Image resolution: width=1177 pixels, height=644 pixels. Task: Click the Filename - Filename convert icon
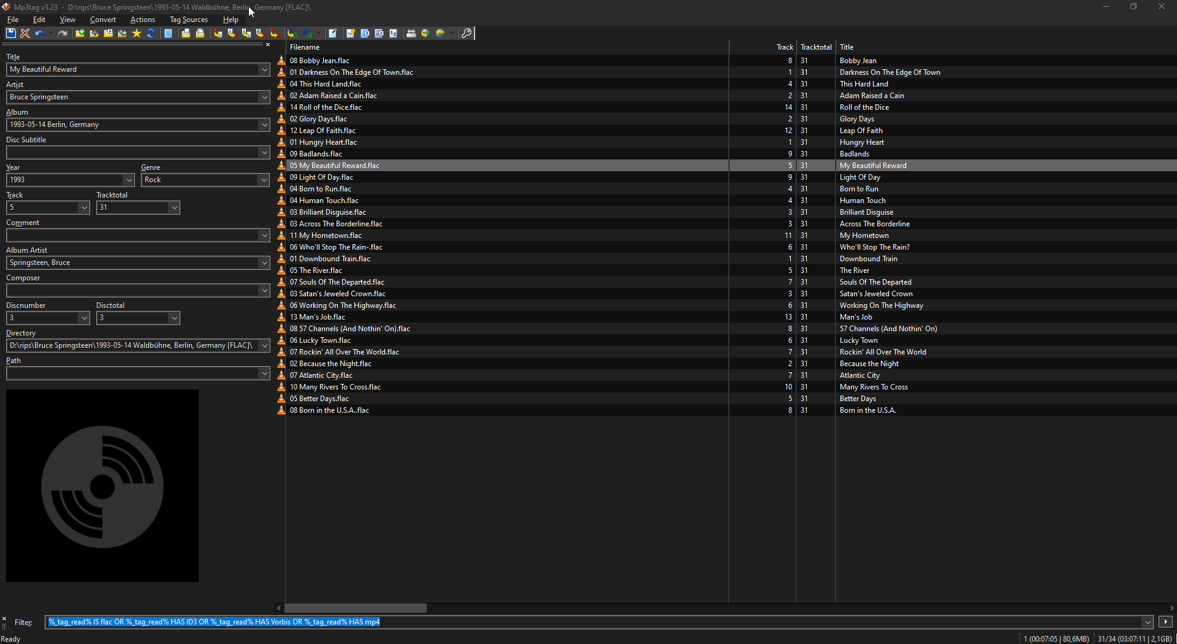tap(246, 33)
